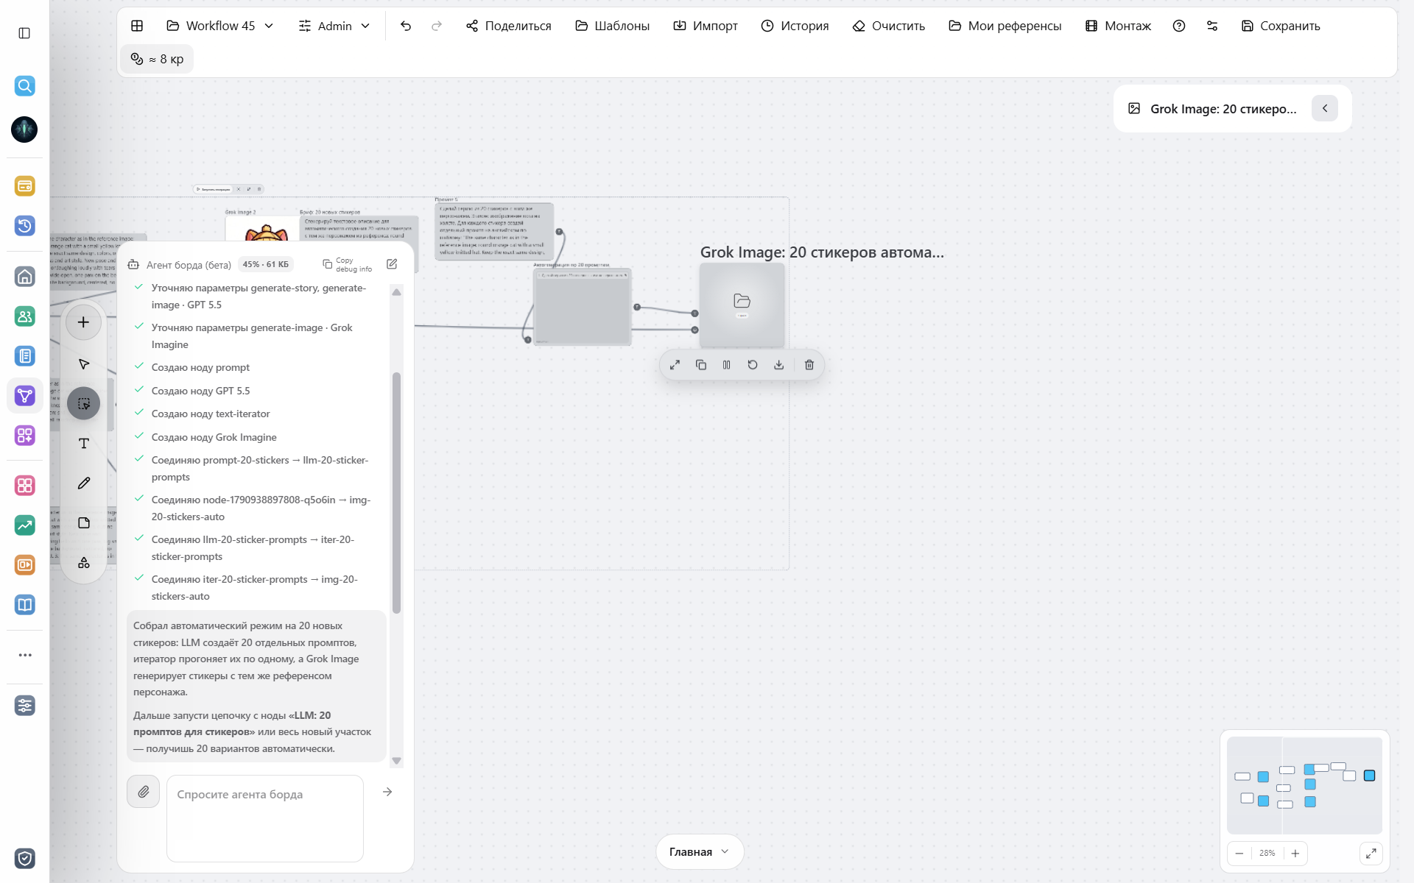Open Мои референсы

pos(1005,26)
